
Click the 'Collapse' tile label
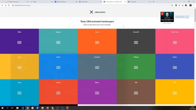coord(136,57)
